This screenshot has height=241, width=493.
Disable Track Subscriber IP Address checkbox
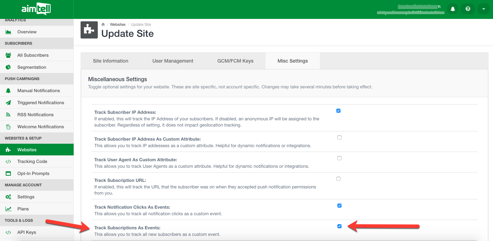tap(338, 111)
